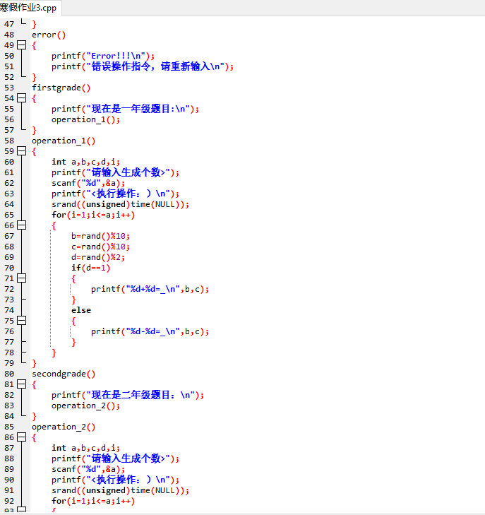This screenshot has height=515, width=485.
Task: Click the secondgrade() function name
Action: point(64,374)
